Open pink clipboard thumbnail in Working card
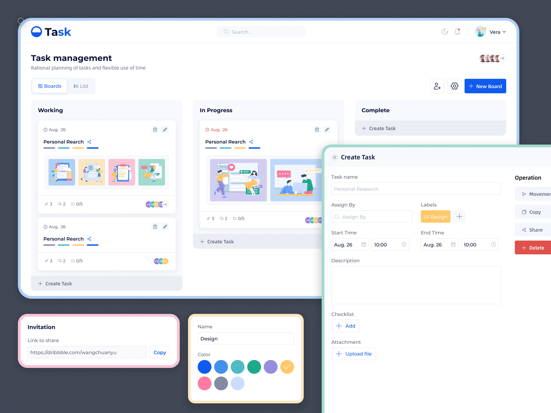This screenshot has height=413, width=551. coord(122,172)
